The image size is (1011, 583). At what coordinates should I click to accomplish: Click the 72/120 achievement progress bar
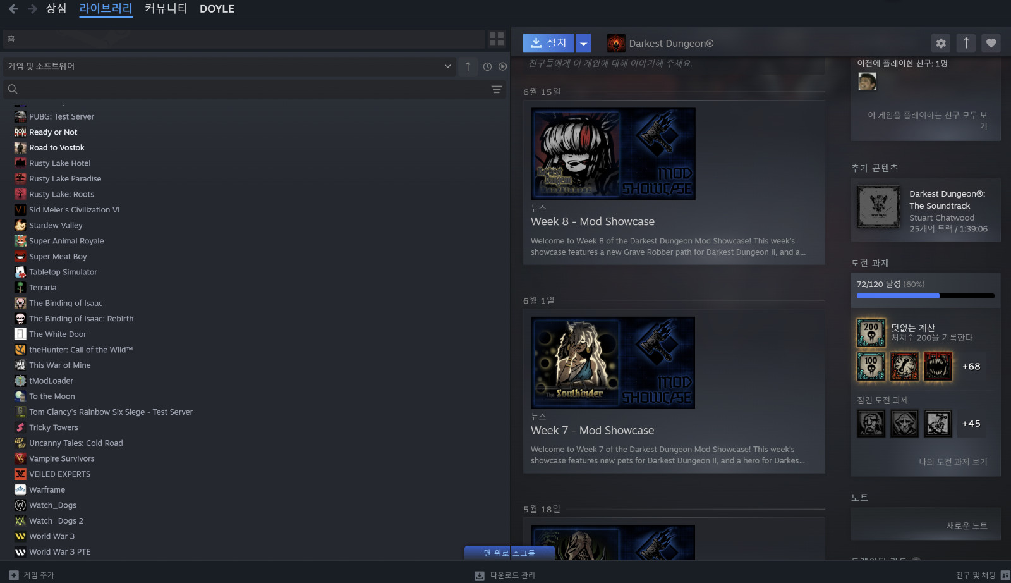coord(926,296)
